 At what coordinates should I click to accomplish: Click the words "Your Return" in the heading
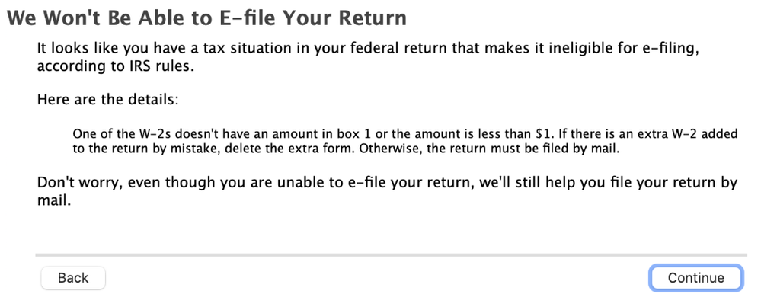click(345, 18)
